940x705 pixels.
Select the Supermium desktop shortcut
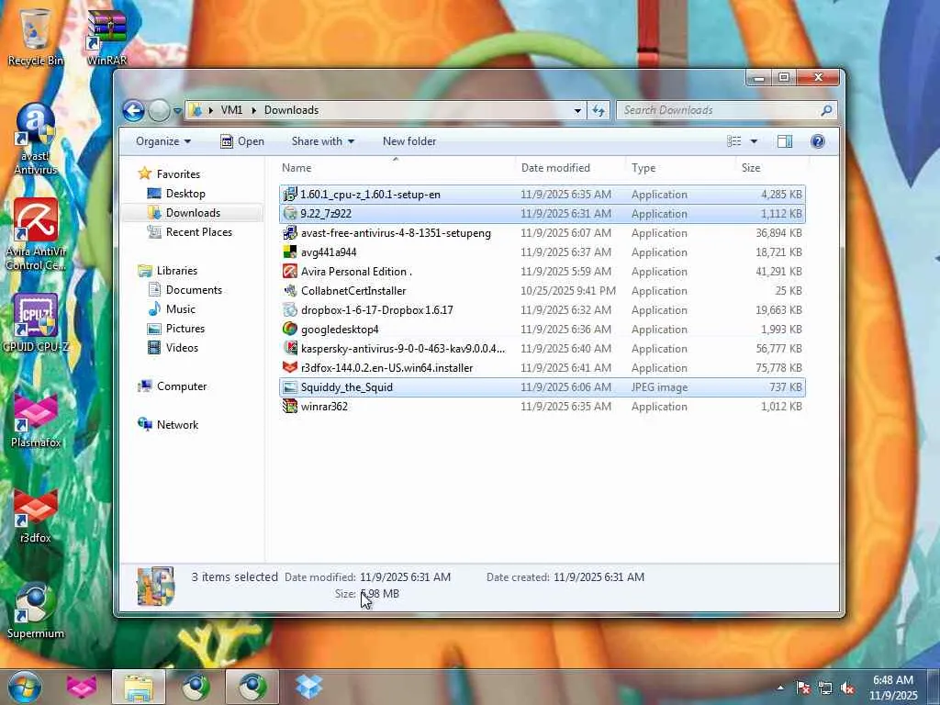pos(35,610)
